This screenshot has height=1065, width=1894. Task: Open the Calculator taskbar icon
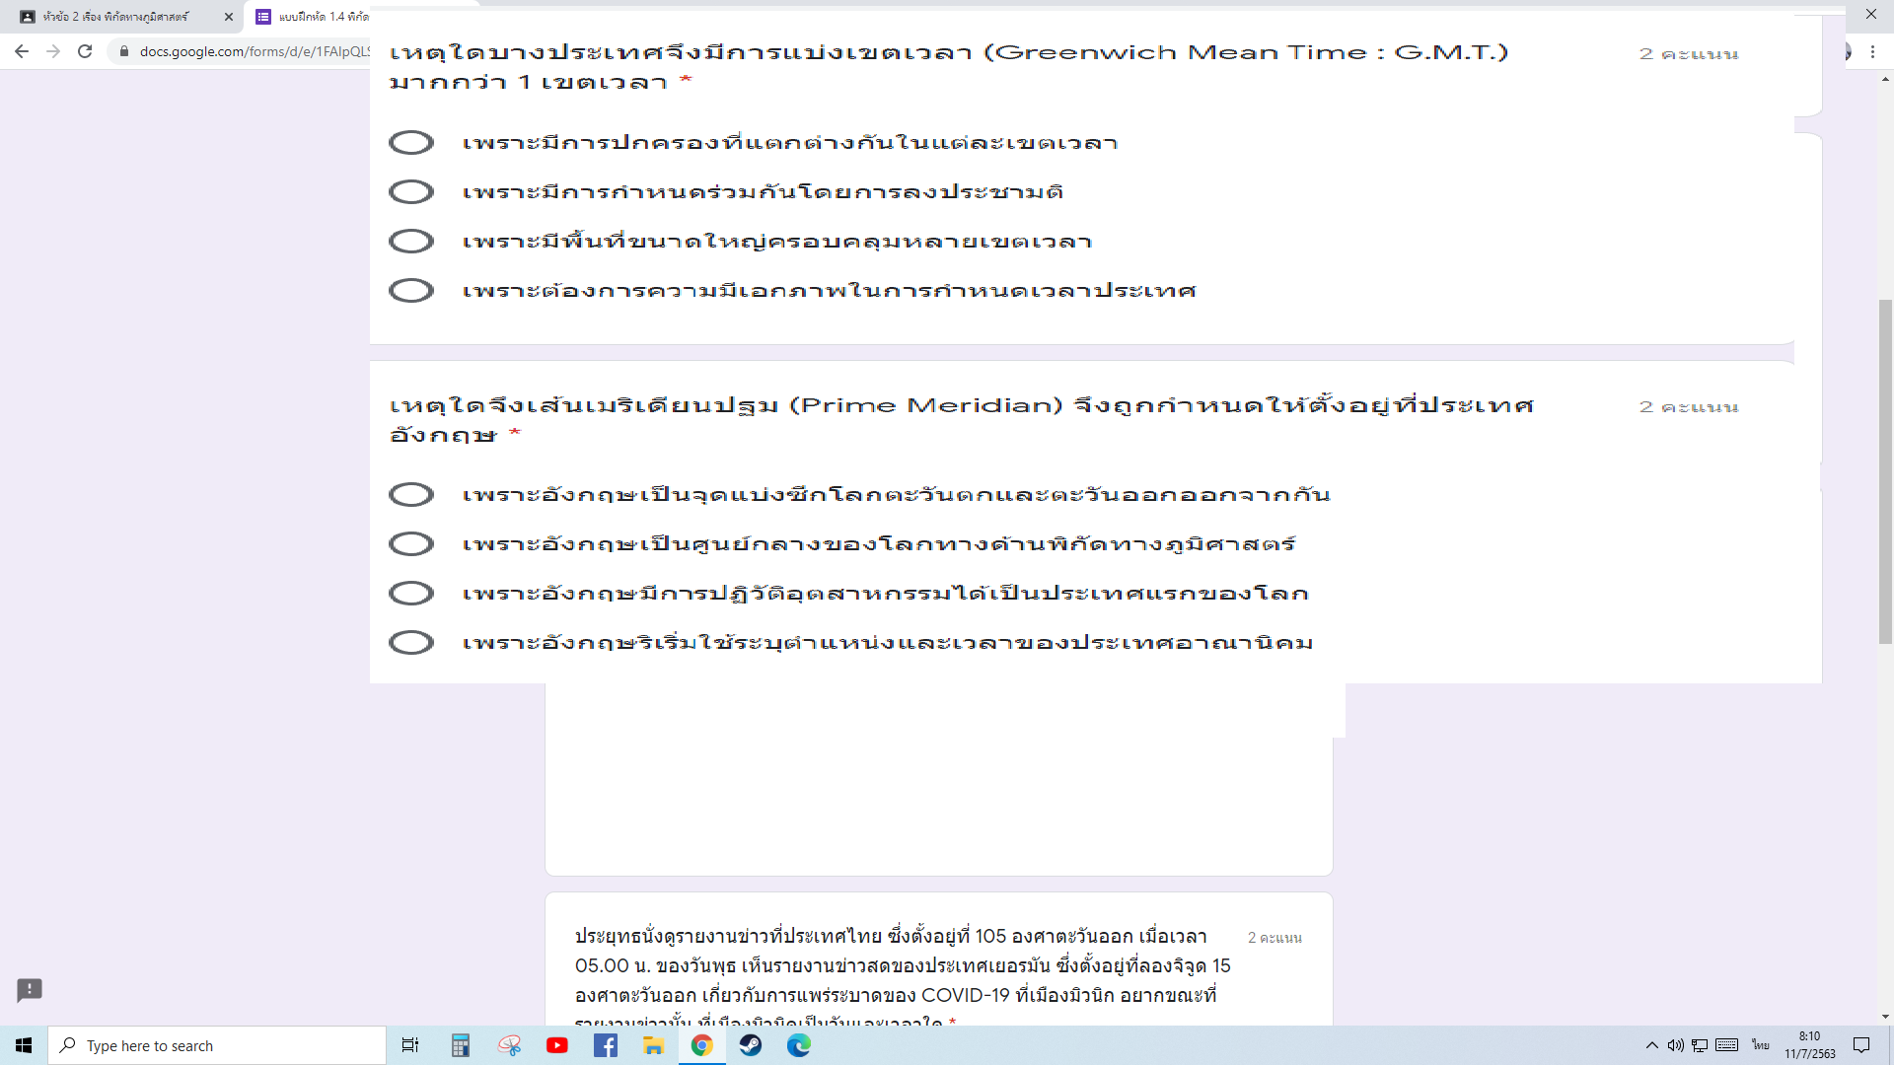pyautogui.click(x=461, y=1045)
